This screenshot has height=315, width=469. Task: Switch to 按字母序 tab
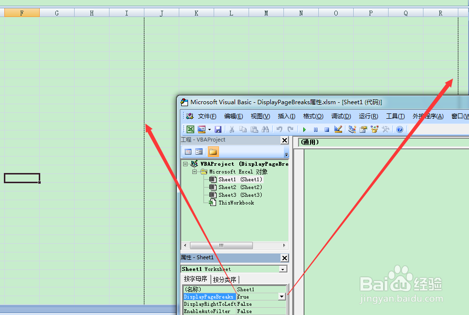click(196, 279)
